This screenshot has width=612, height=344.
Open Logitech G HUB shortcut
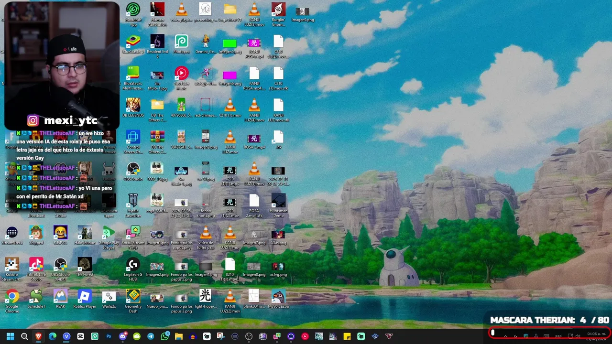pyautogui.click(x=133, y=269)
